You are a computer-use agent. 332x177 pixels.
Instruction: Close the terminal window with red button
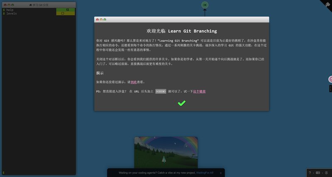pyautogui.click(x=5, y=5)
